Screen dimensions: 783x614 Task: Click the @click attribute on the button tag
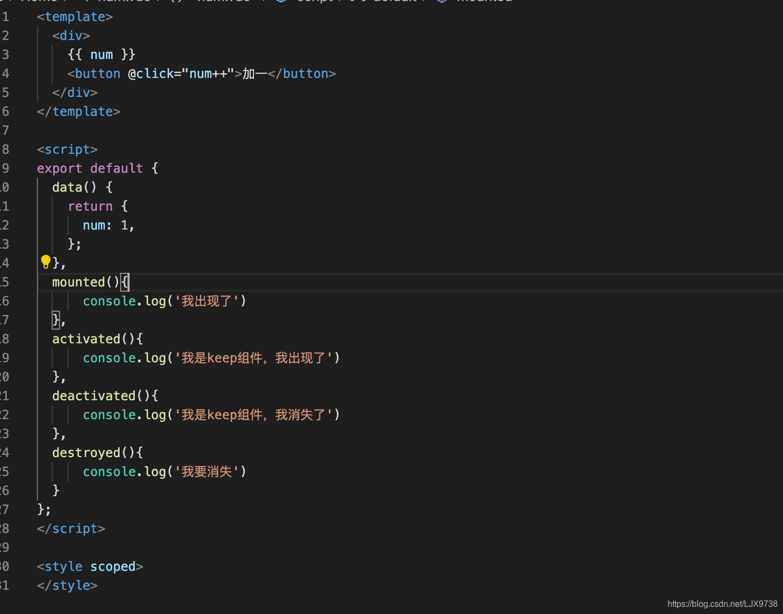pyautogui.click(x=151, y=74)
